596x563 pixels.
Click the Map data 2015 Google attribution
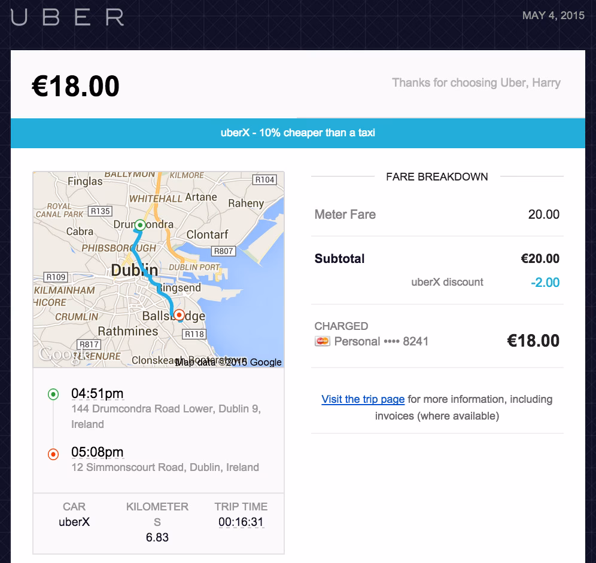tap(227, 362)
